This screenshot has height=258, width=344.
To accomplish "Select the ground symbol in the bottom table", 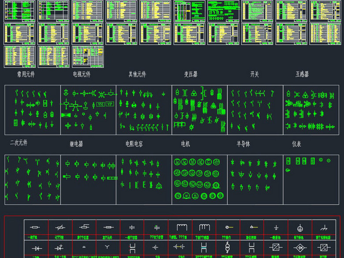I will [276, 228].
